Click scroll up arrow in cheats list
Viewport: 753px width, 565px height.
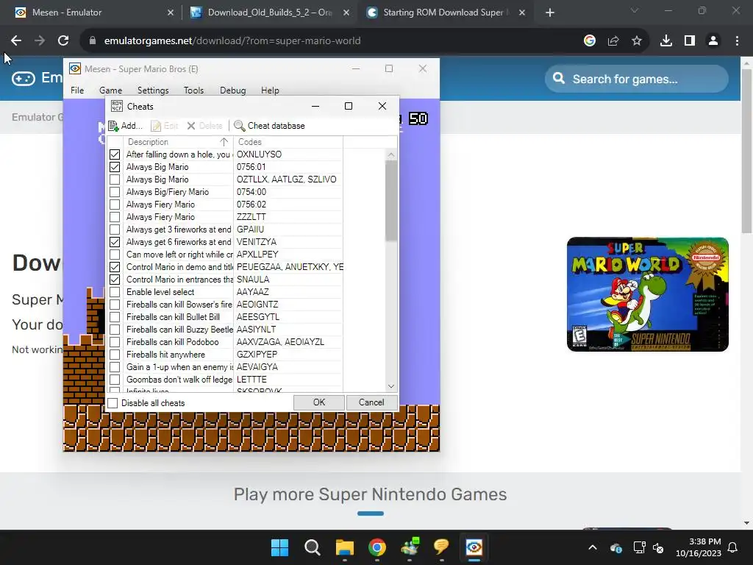[x=391, y=154]
